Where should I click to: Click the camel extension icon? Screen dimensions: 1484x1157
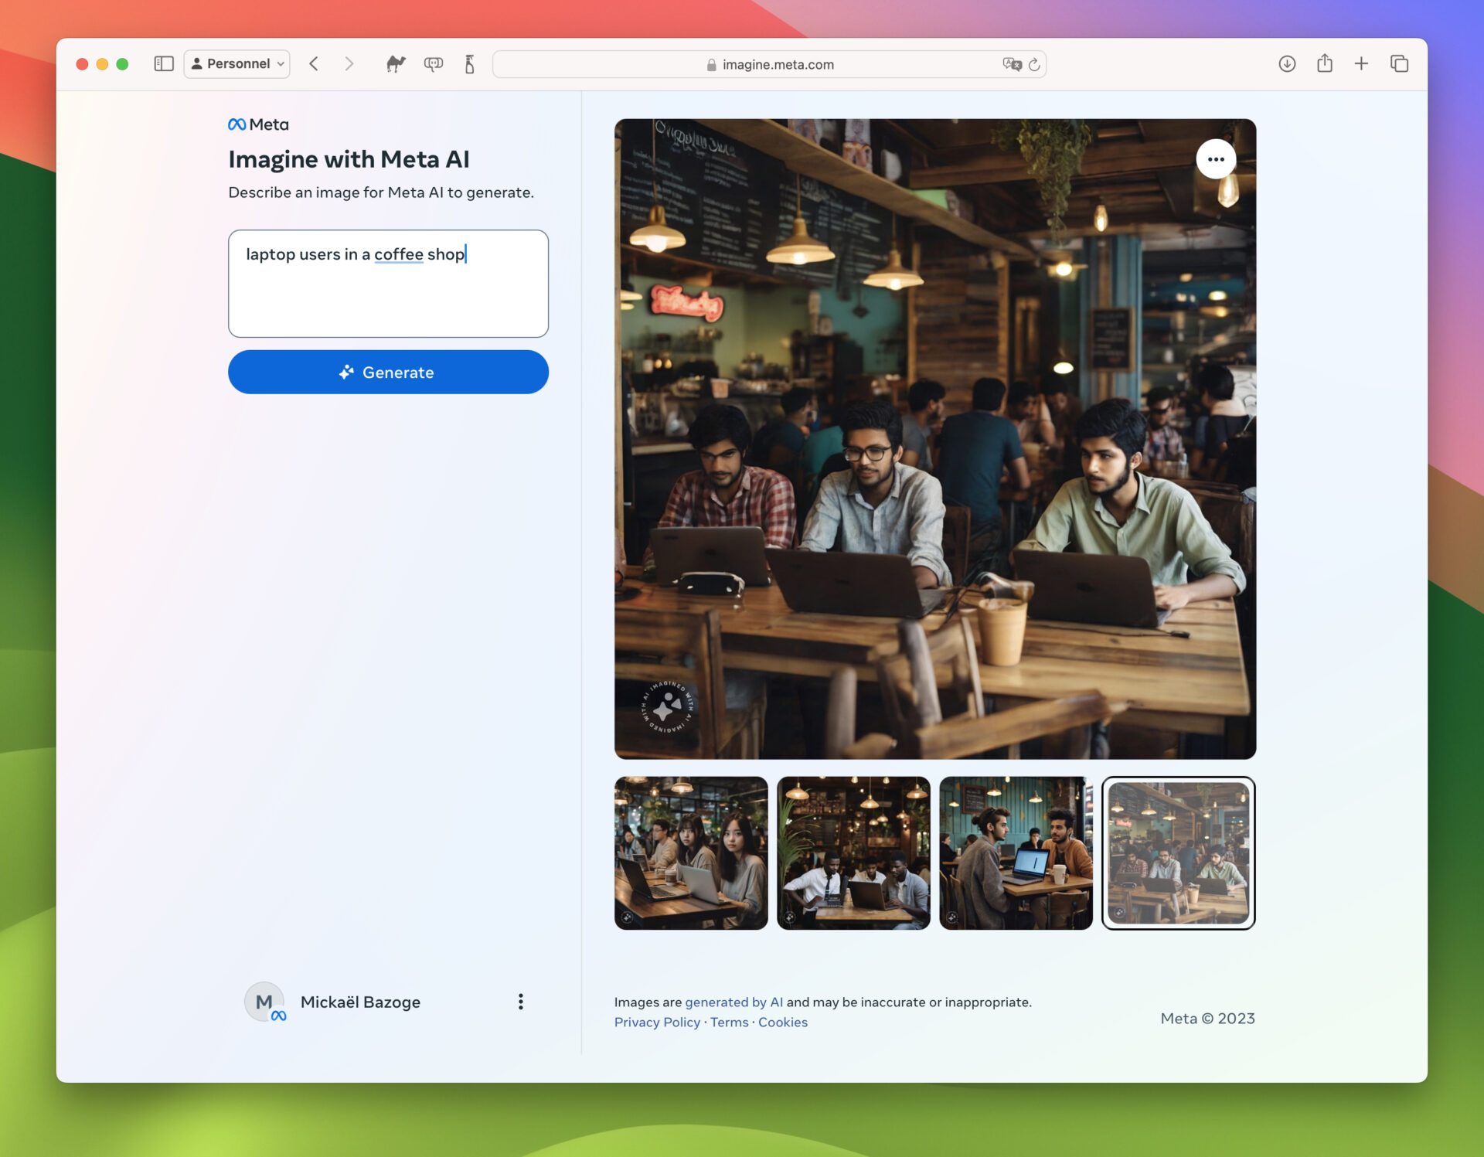396,64
